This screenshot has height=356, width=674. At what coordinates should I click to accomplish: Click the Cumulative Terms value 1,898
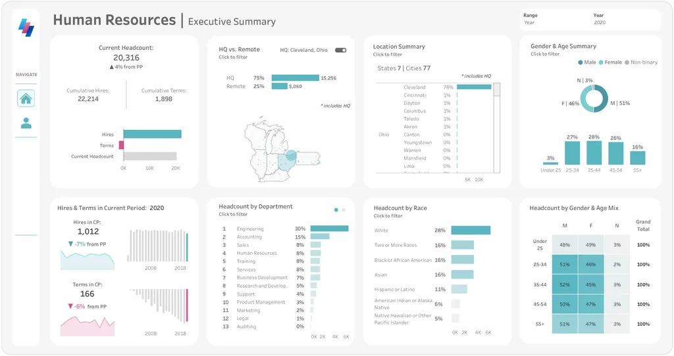(164, 99)
